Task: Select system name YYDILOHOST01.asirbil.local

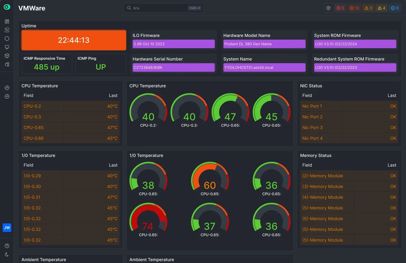Action: [x=264, y=67]
